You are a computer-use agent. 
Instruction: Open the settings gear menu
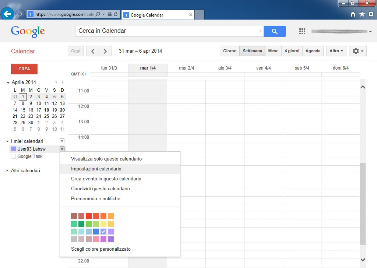point(357,51)
